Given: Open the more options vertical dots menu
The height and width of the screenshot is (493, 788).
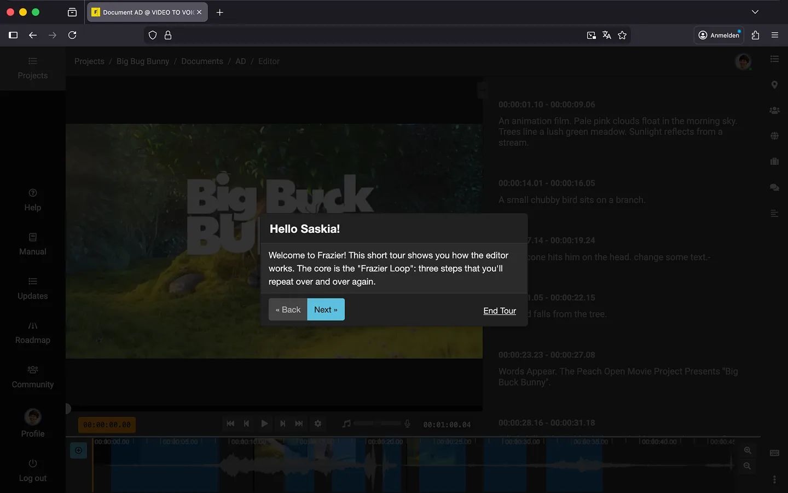Looking at the screenshot, I should click(x=774, y=480).
